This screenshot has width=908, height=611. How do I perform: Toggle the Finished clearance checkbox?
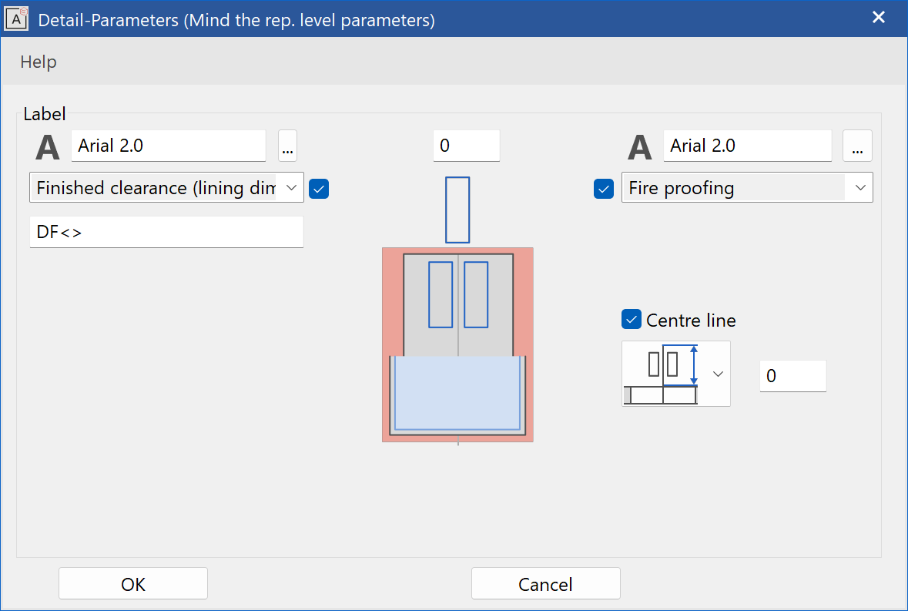coord(319,189)
